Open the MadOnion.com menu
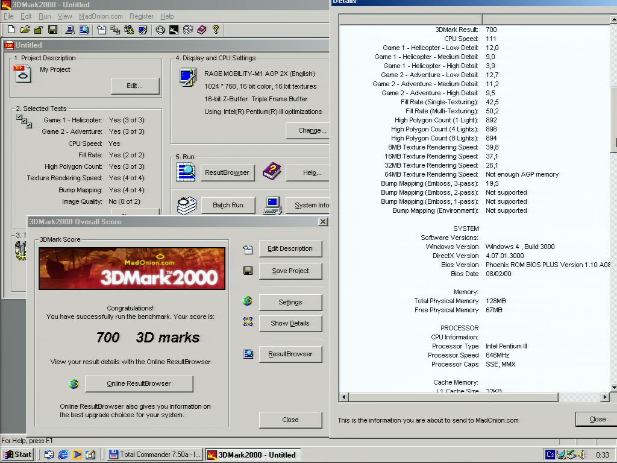617x463 pixels. point(101,16)
